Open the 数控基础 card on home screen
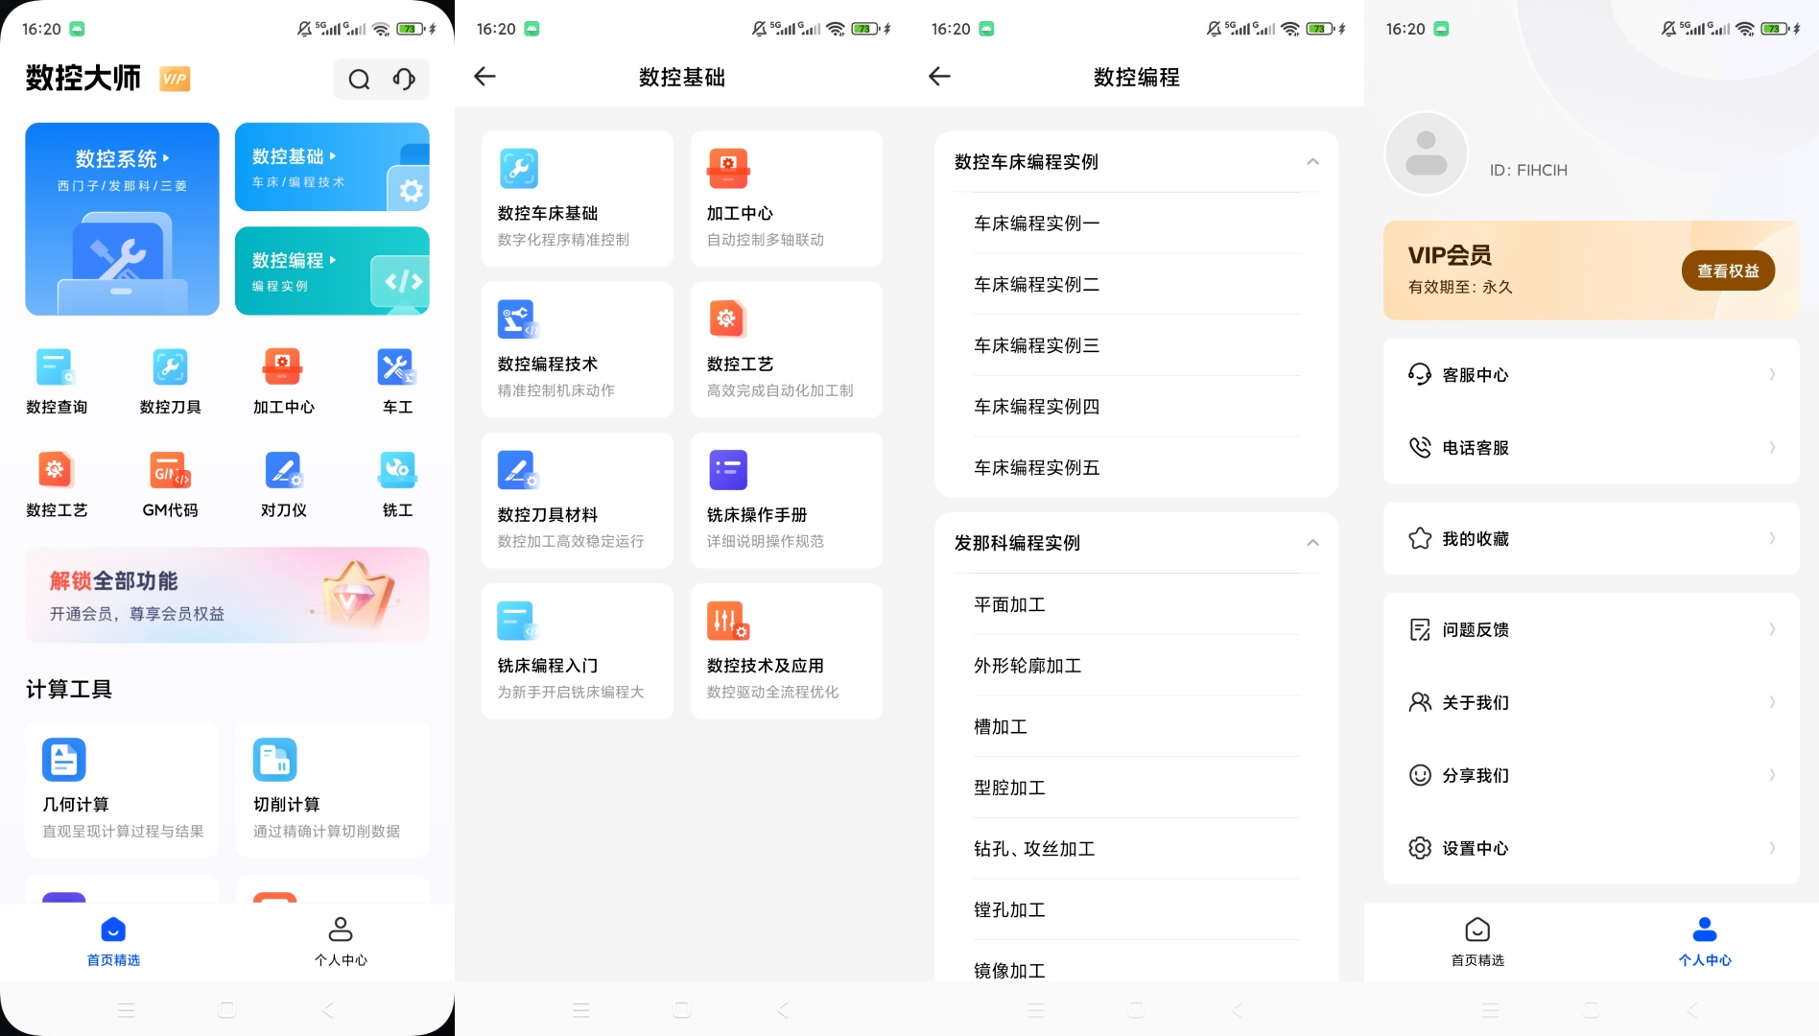 (332, 167)
